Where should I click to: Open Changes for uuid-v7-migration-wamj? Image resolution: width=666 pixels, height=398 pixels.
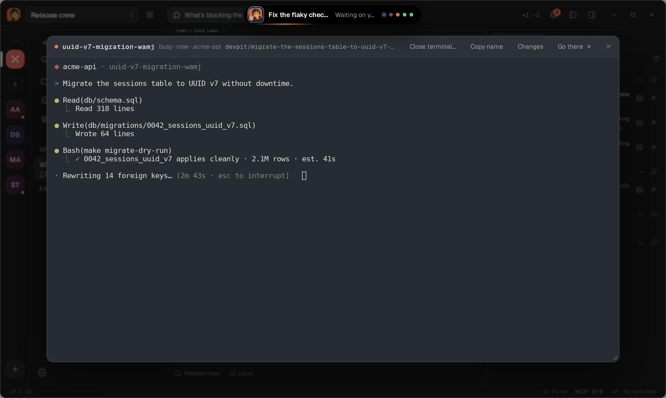pos(530,46)
